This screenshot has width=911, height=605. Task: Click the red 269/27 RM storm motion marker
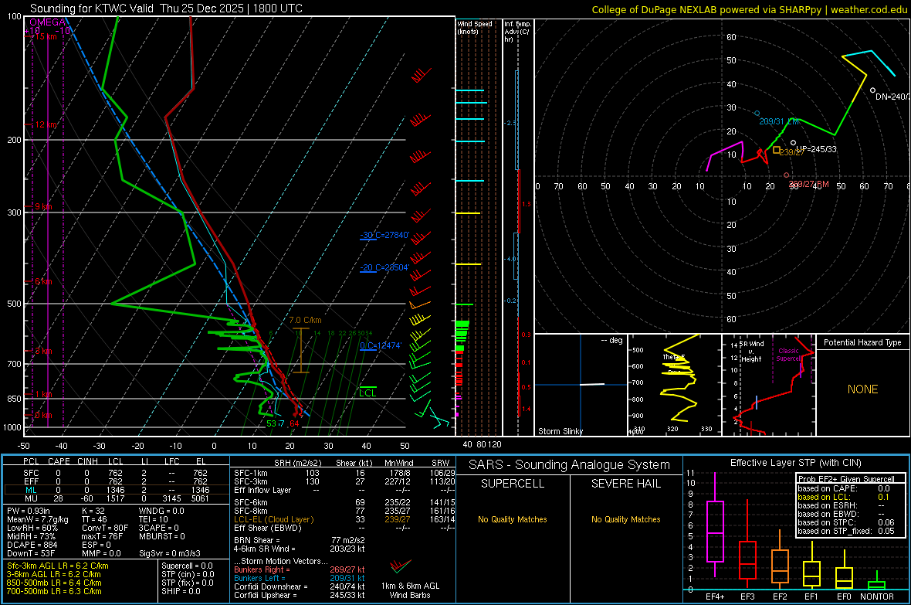(x=787, y=175)
